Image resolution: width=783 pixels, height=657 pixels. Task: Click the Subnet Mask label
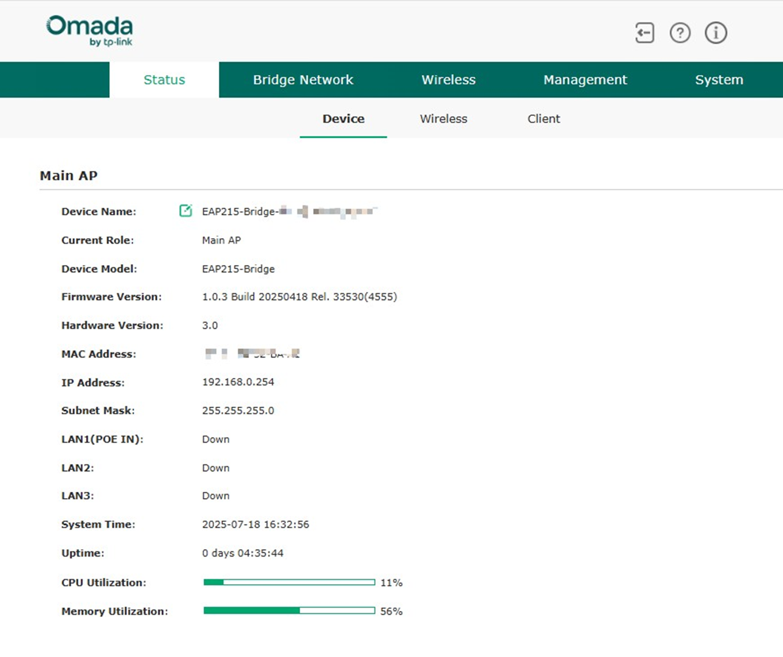pyautogui.click(x=98, y=411)
